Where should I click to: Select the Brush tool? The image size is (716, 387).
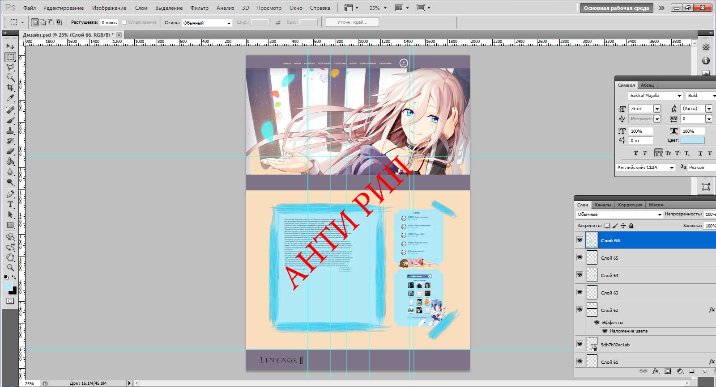(10, 120)
